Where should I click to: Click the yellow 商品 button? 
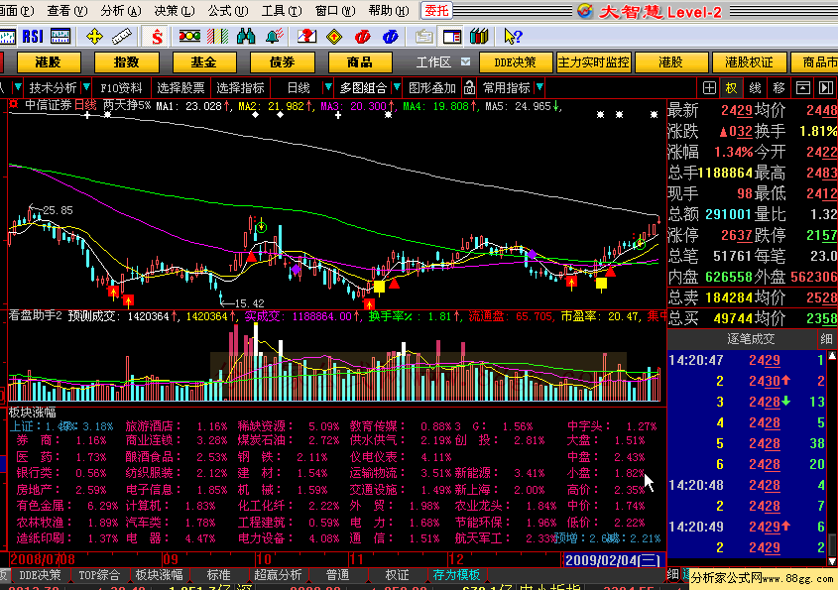pyautogui.click(x=360, y=62)
